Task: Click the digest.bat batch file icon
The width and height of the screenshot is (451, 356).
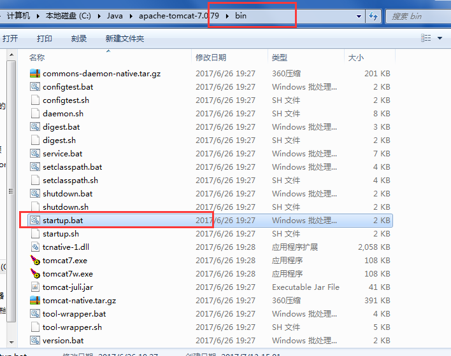Action: [x=35, y=127]
